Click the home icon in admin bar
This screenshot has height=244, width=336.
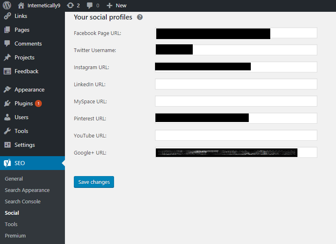[21, 5]
